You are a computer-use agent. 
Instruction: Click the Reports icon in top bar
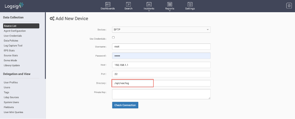(x=170, y=4)
